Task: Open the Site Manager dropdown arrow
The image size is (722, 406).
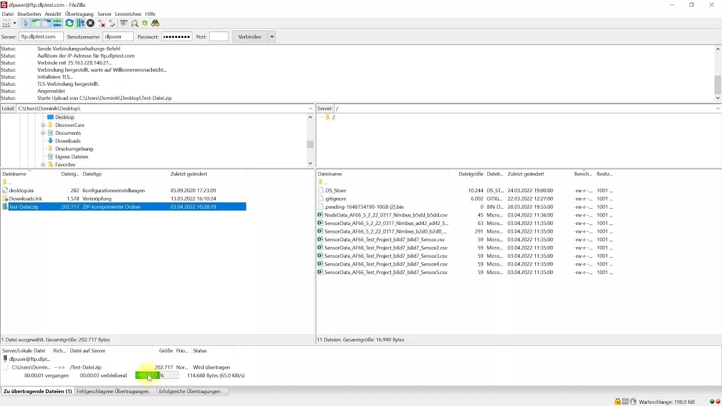Action: pos(15,23)
